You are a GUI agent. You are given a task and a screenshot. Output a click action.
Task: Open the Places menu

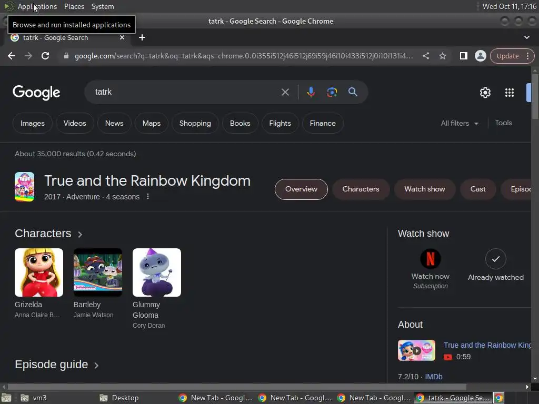[x=74, y=6]
